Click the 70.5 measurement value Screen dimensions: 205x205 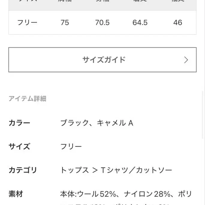pos(103,22)
